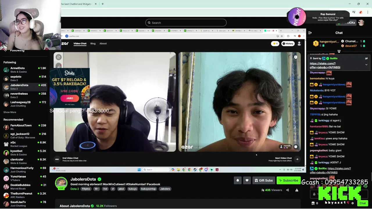The height and width of the screenshot is (209, 372).
Task: Open kyootbot recommended channel
Action: coord(25,152)
